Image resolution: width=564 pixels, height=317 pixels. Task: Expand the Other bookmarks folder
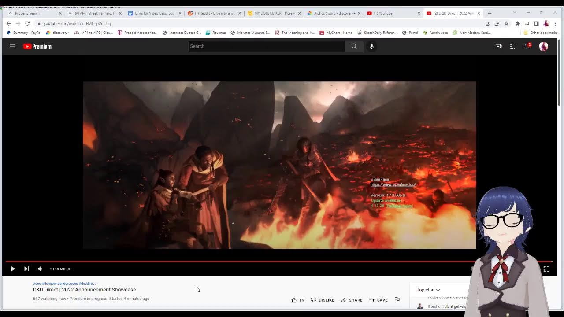coord(540,33)
